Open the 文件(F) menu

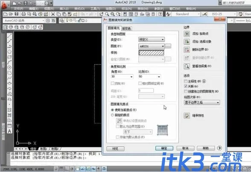(18, 9)
